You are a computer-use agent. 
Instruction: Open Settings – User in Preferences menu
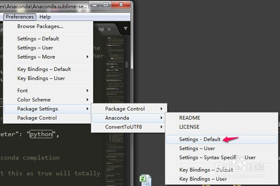click(48, 48)
